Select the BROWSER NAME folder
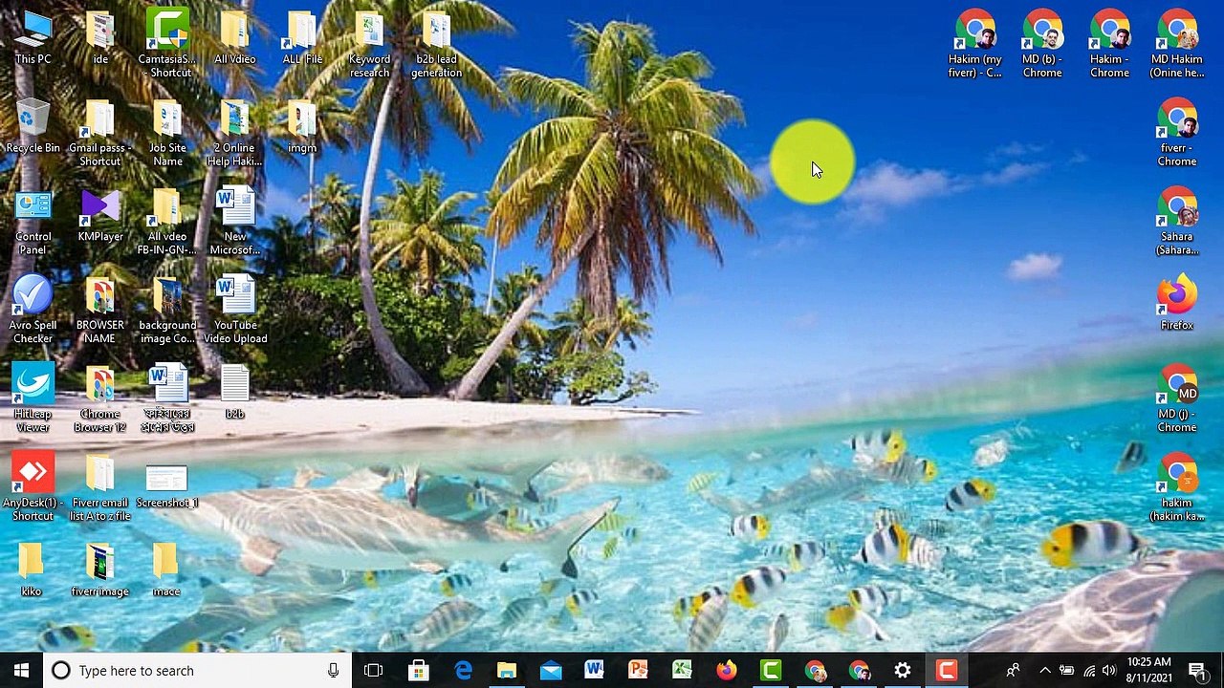 (x=100, y=312)
